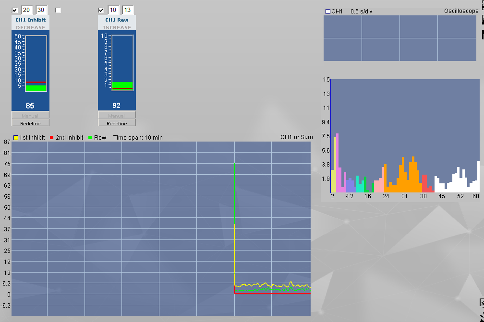Click the green Rew legend swatch
Viewport: 484px width, 322px height.
[x=90, y=138]
